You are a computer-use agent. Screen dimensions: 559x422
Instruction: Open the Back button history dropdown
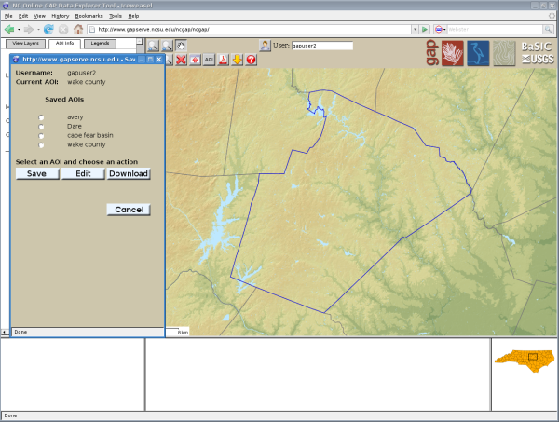click(19, 29)
